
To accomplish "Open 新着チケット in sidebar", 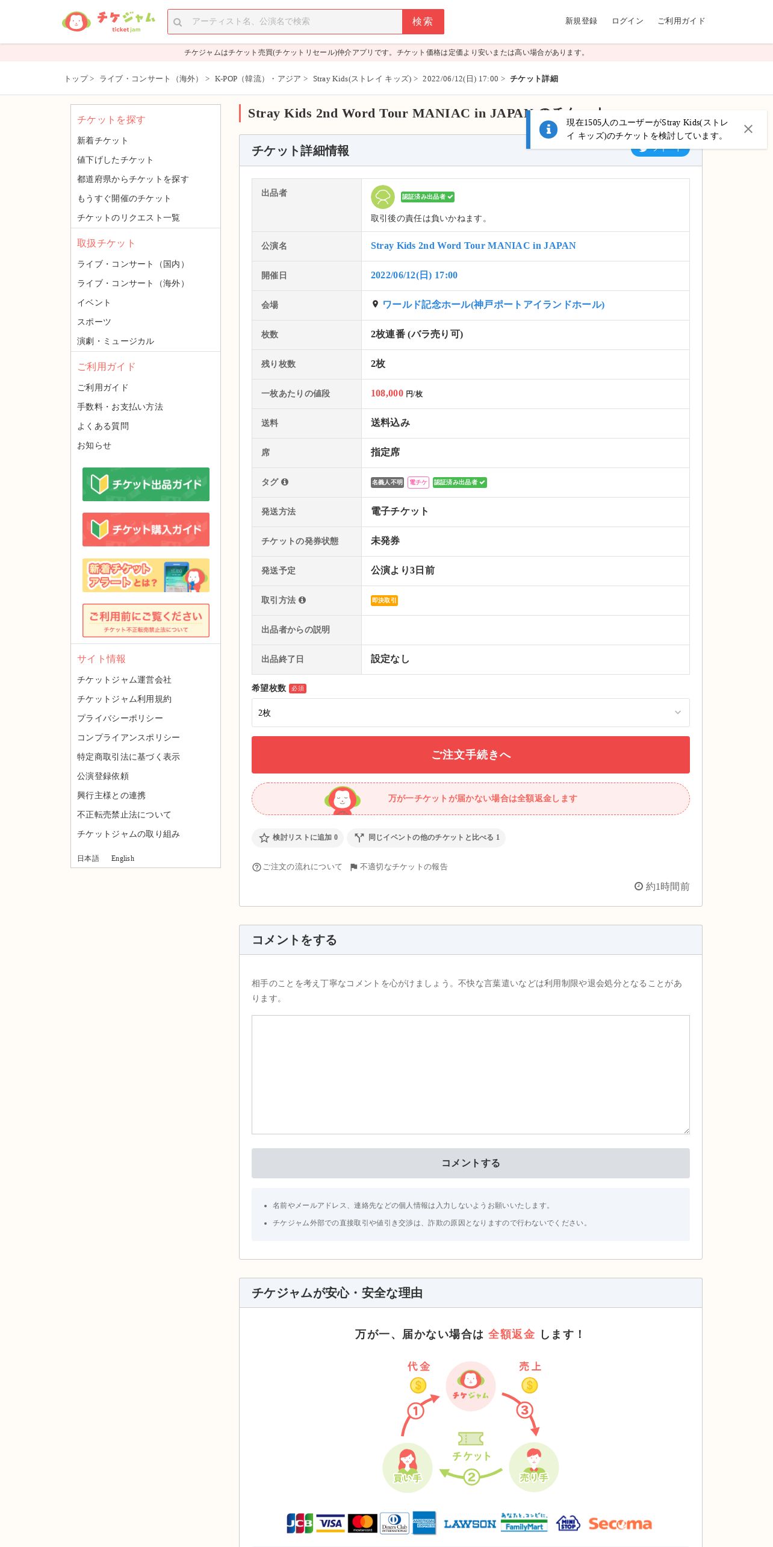I will coord(102,140).
